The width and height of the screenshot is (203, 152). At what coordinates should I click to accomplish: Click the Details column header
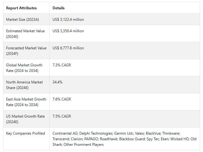[59, 8]
